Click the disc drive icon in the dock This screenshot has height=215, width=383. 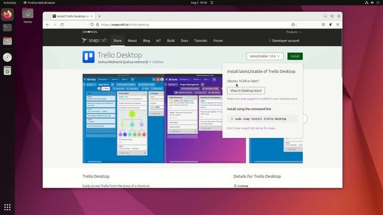pos(7,57)
